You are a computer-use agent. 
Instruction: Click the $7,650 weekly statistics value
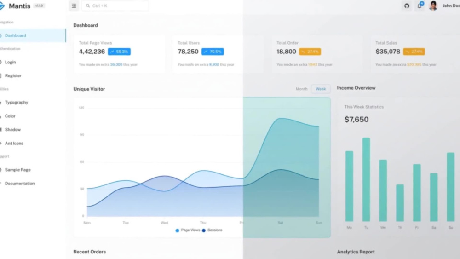(356, 120)
